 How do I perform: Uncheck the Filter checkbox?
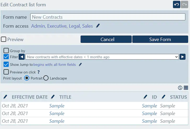6,57
